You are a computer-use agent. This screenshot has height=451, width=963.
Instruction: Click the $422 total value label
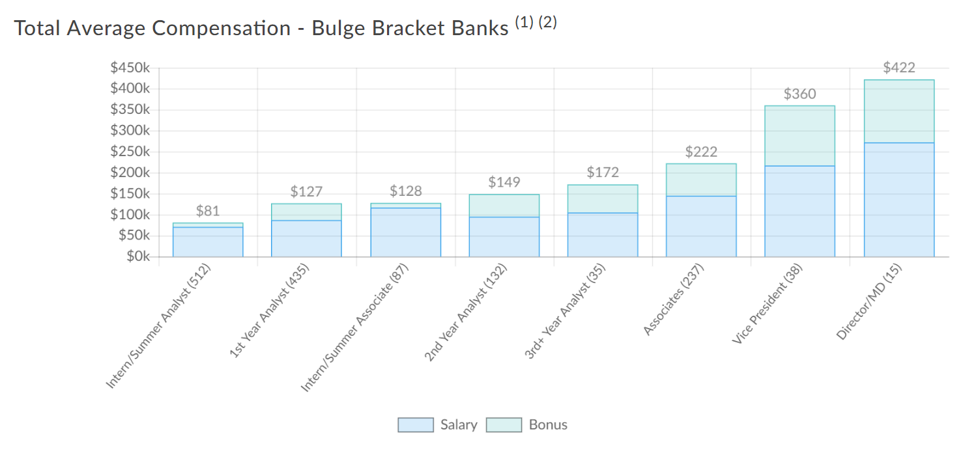[899, 68]
